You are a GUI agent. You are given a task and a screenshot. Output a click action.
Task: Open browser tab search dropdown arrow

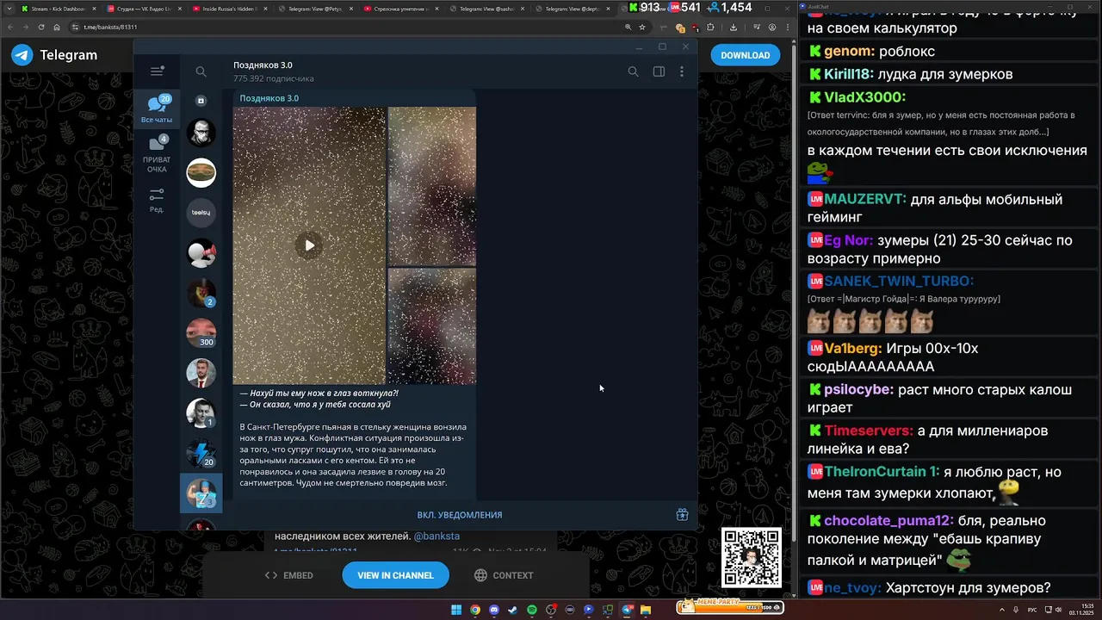8,9
